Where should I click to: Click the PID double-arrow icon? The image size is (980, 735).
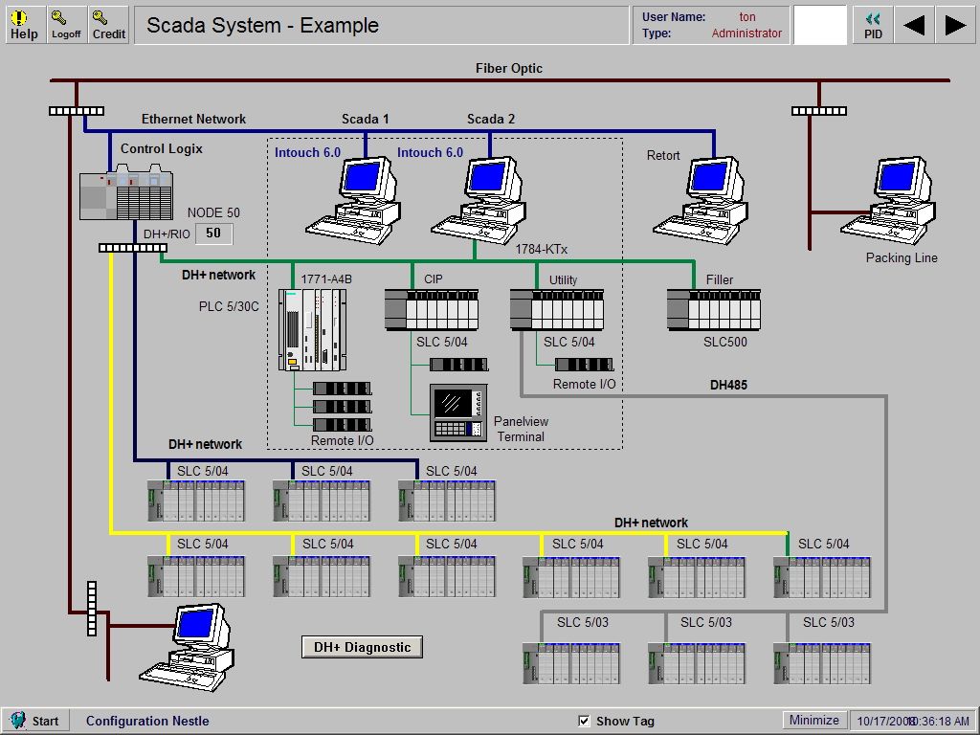pyautogui.click(x=871, y=23)
